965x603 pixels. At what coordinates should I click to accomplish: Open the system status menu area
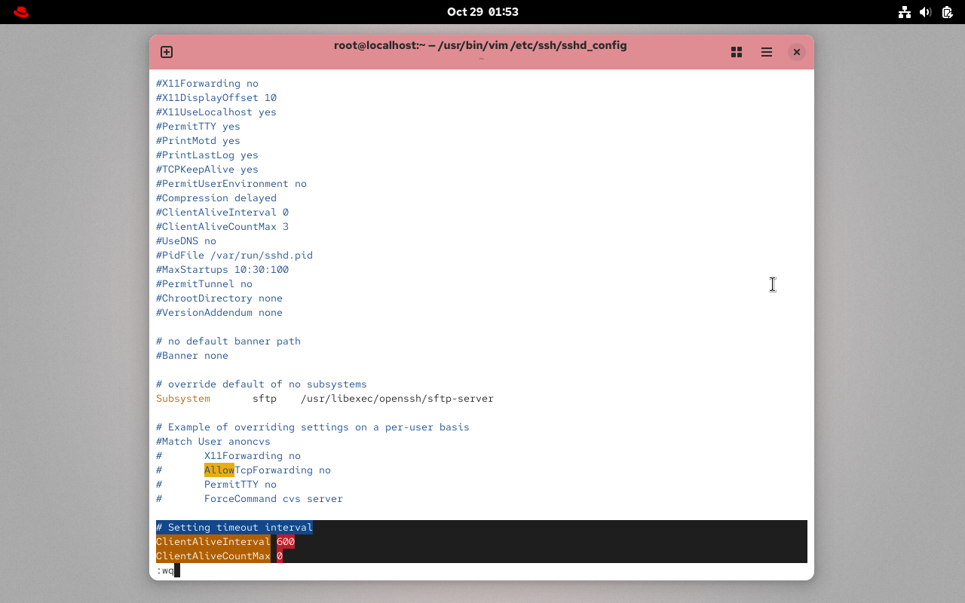(x=925, y=12)
